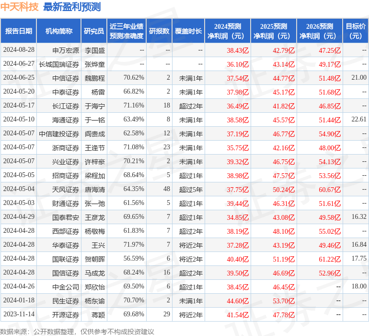Click the accuracy value 70.62%

coord(134,78)
